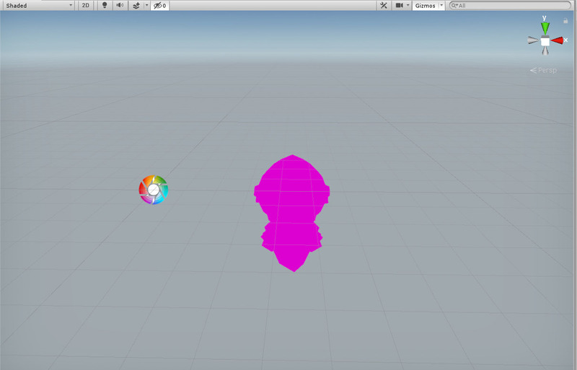The image size is (577, 370).
Task: Toggle the scene gizmo lock icon
Action: pyautogui.click(x=565, y=21)
